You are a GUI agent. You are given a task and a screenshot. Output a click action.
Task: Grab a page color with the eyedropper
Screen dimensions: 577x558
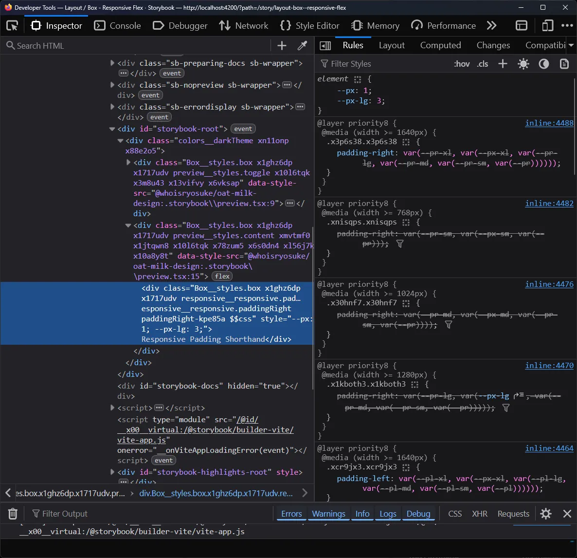click(302, 45)
